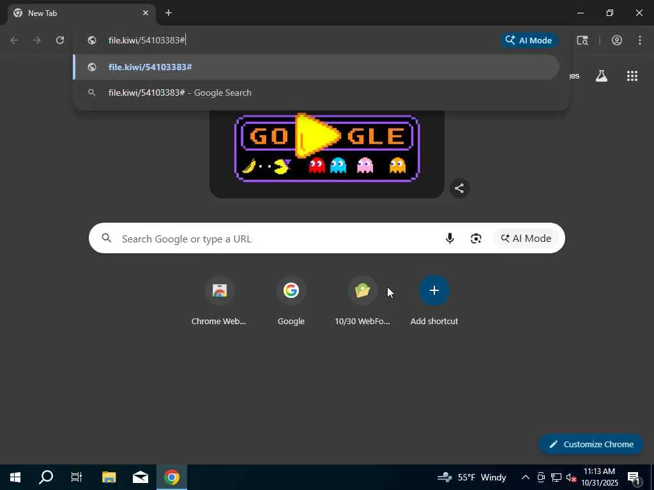Open the clock showing 11:13 AM
This screenshot has height=490, width=654.
(x=600, y=477)
